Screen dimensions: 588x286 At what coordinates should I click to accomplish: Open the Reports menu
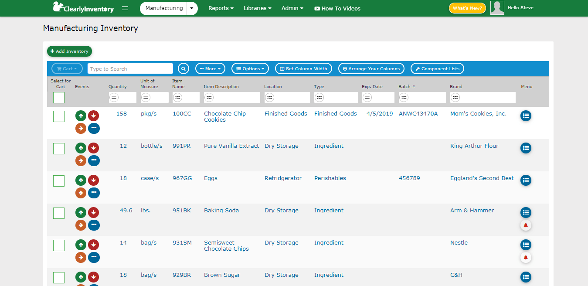pyautogui.click(x=221, y=8)
